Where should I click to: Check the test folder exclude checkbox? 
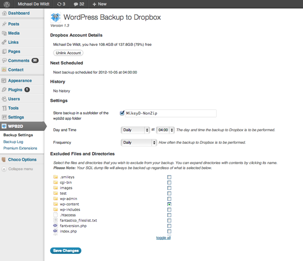click(169, 193)
